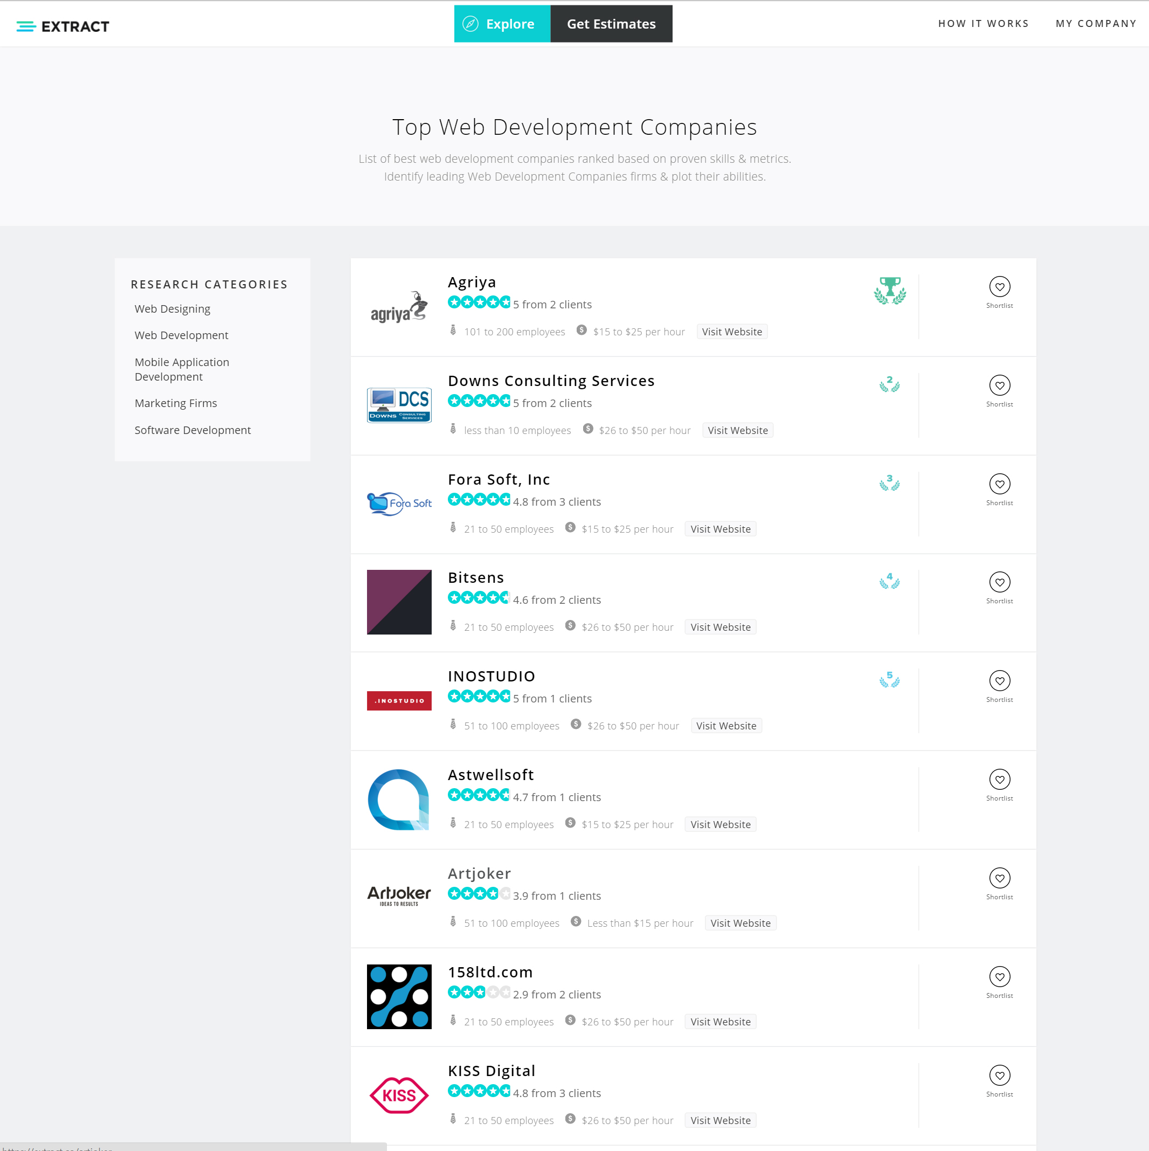
Task: Switch to Get Estimates tab
Action: point(611,24)
